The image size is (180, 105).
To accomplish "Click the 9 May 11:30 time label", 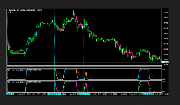I will click(x=123, y=94).
